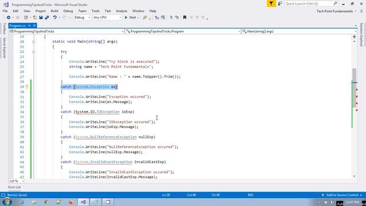
Task: Open the Main(string[] args) member dropdown
Action: 299,31
